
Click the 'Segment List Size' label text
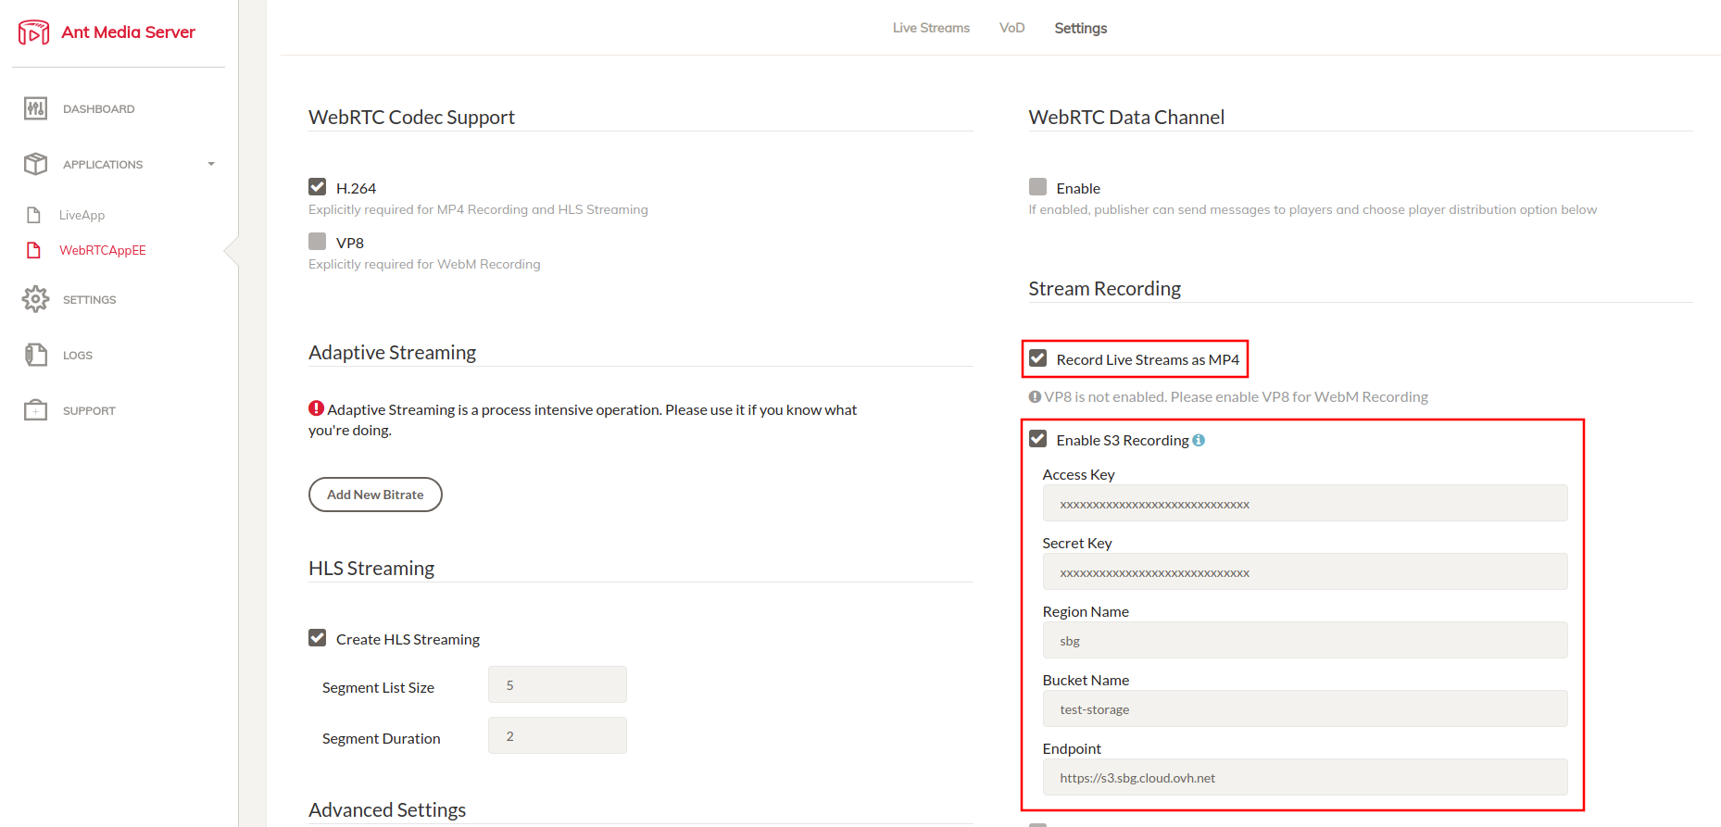[x=378, y=687]
